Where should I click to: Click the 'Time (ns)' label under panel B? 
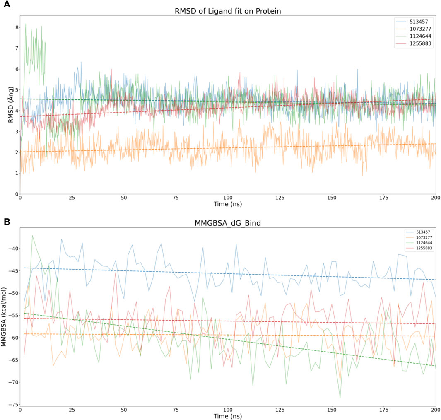pos(228,416)
